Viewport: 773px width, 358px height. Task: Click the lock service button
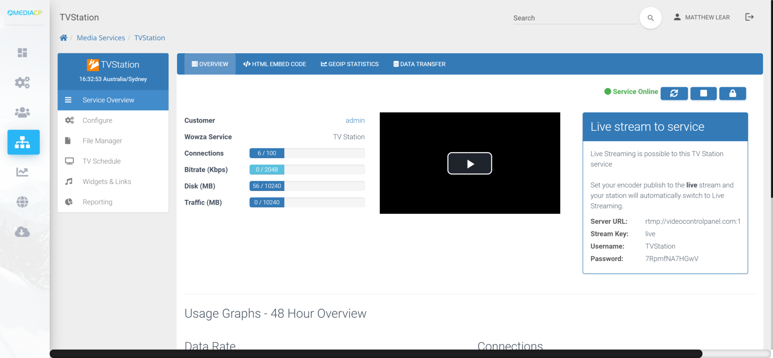tap(732, 93)
